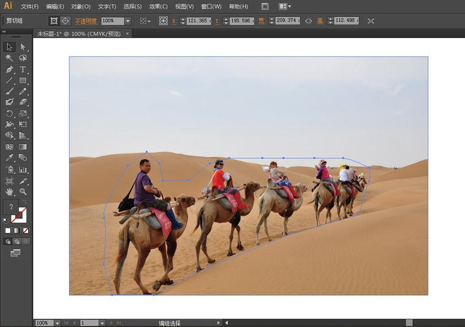This screenshot has height=327, width=465.
Task: Toggle constrain width and height proportions
Action: click(308, 21)
